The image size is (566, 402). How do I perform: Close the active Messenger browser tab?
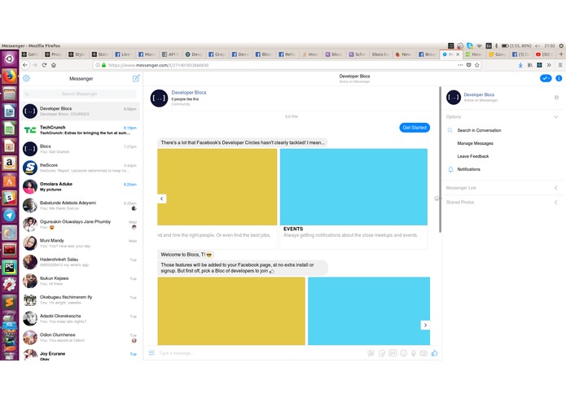[x=458, y=54]
